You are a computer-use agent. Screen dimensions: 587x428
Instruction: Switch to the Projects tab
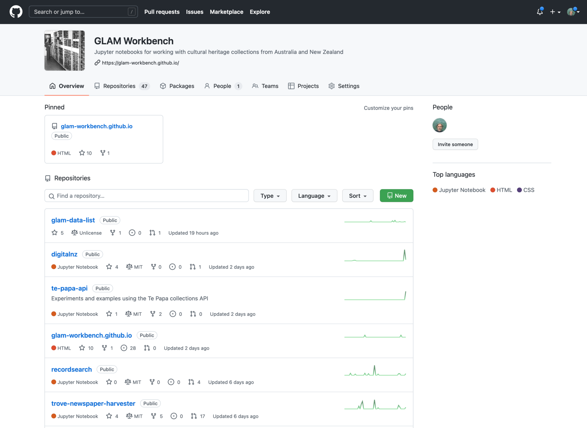pos(303,86)
